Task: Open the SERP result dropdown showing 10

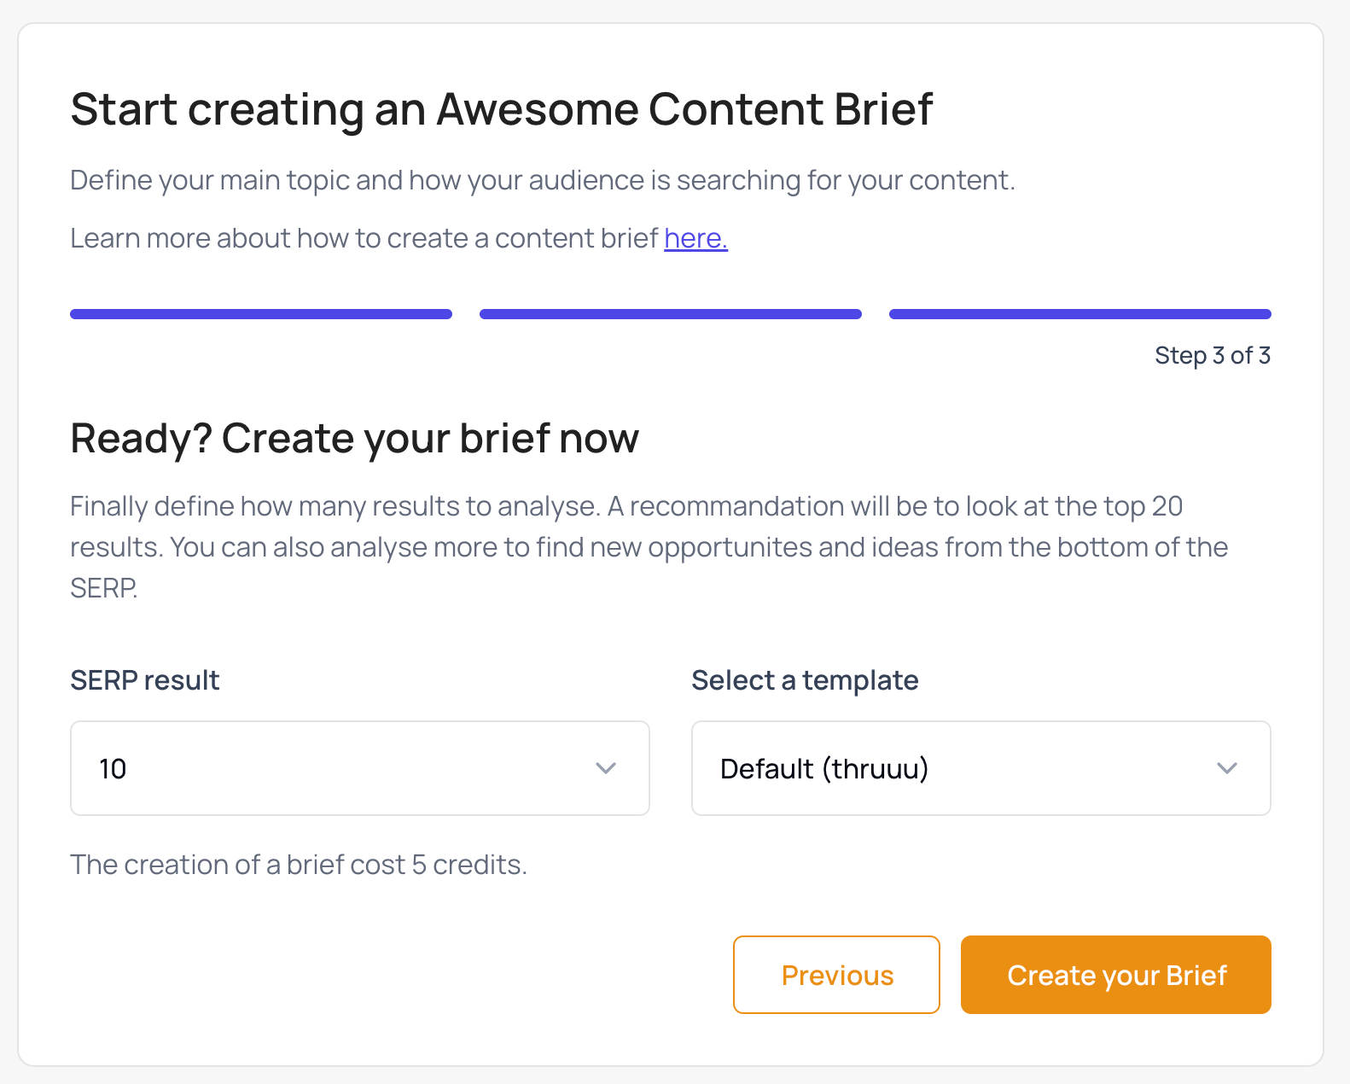Action: [x=358, y=768]
